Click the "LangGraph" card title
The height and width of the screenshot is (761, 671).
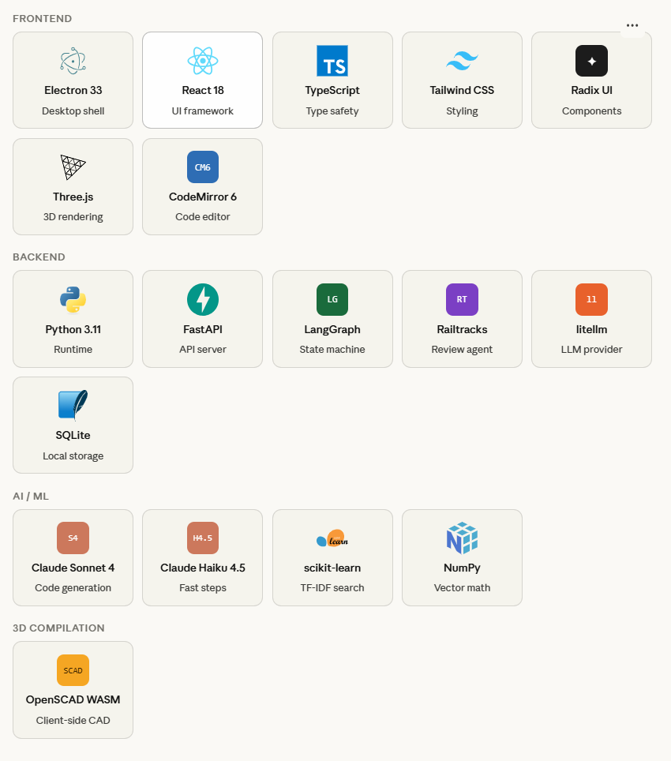pos(332,329)
